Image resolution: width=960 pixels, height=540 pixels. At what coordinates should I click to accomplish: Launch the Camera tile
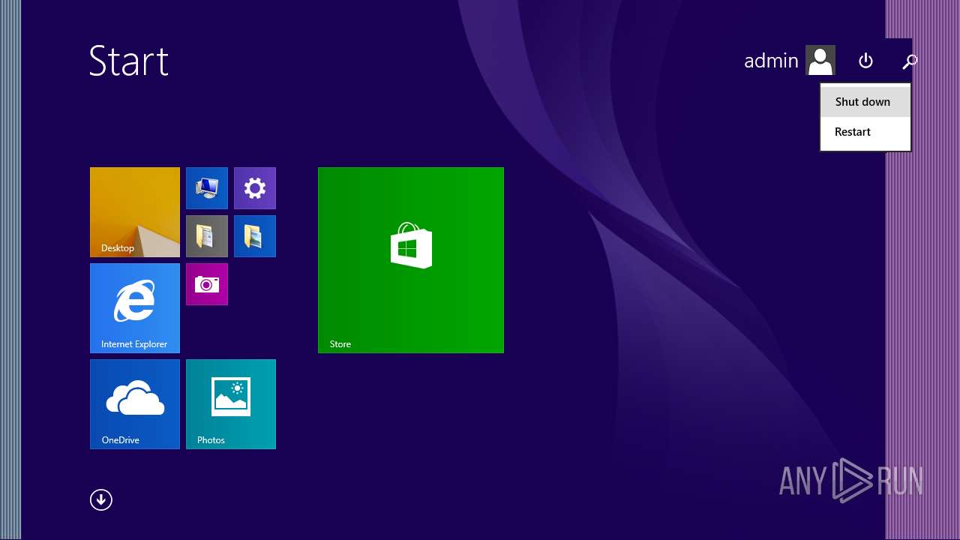click(207, 284)
